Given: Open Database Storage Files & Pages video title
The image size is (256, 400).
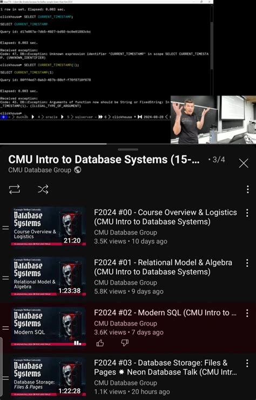Looking at the screenshot, I should 165,368.
